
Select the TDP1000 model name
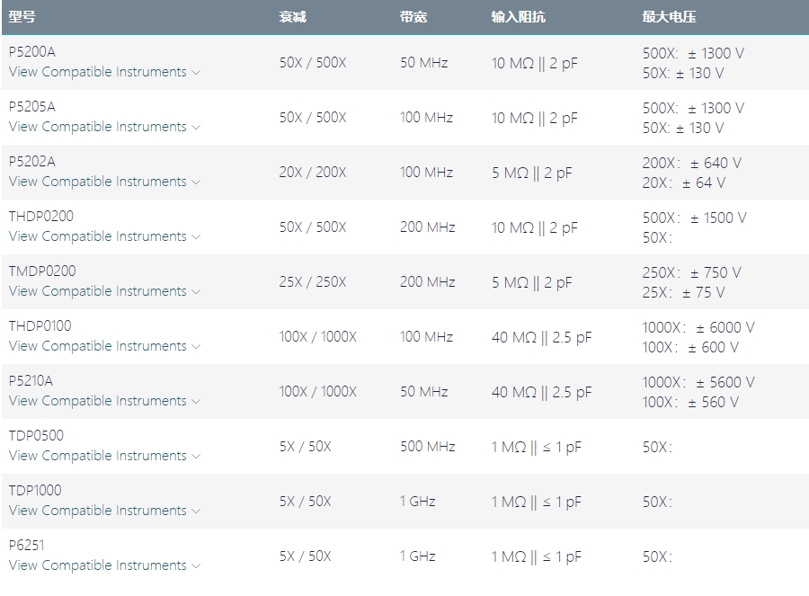(37, 490)
